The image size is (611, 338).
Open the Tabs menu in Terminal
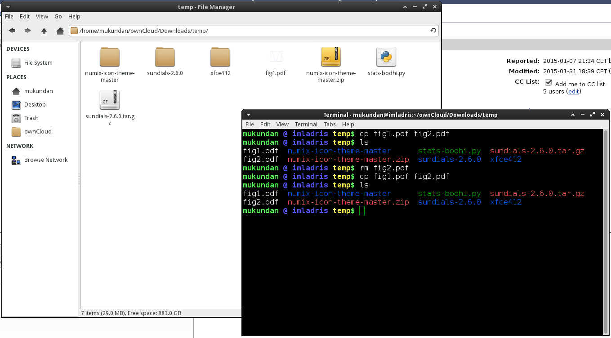330,125
